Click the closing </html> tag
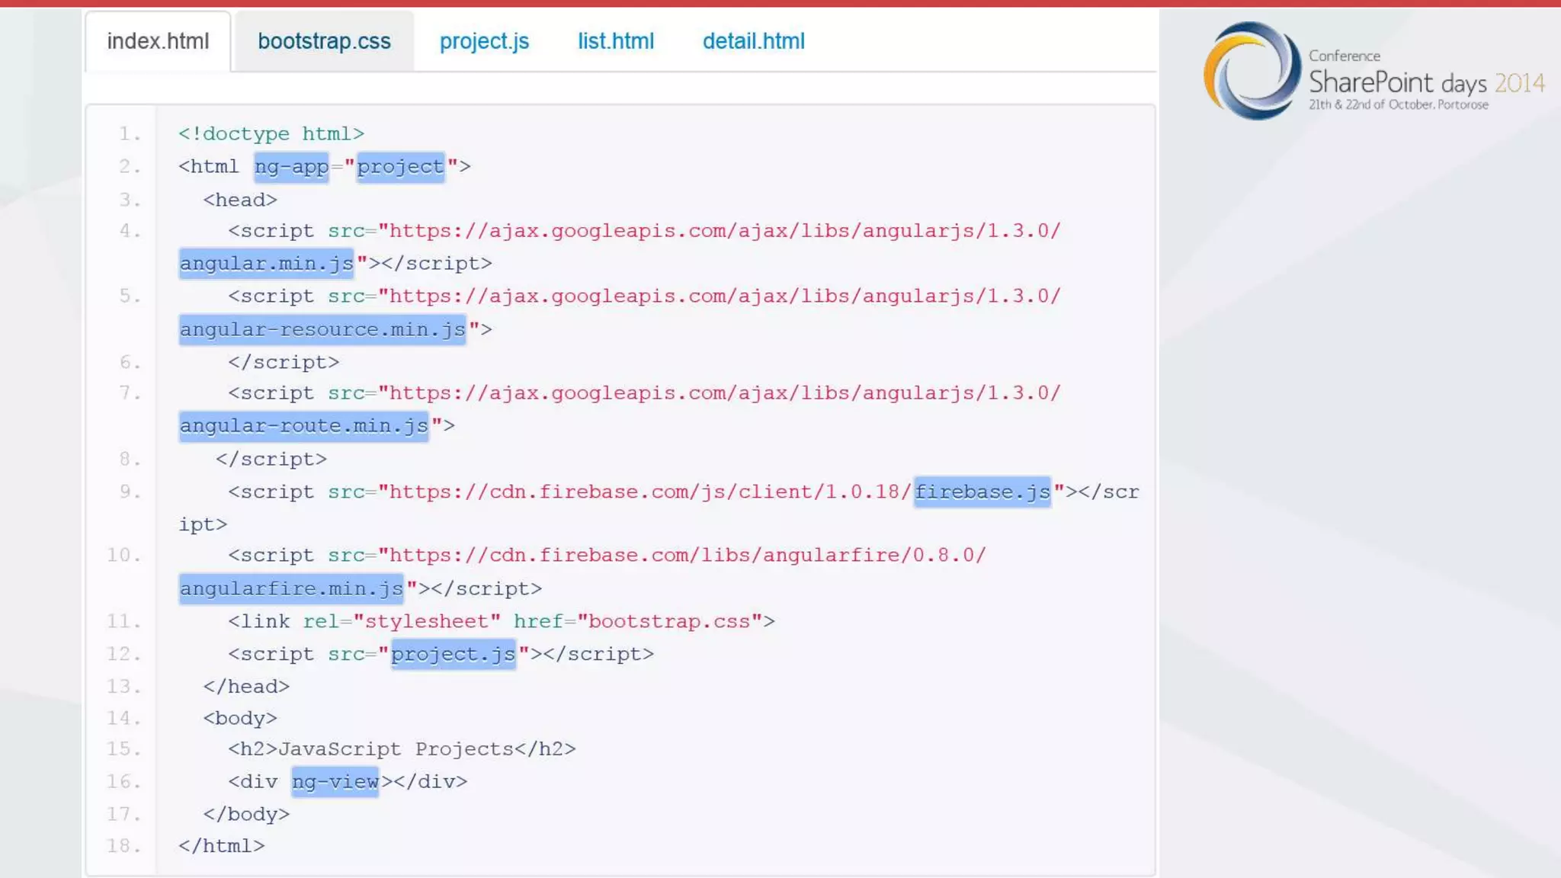The image size is (1561, 878). [x=222, y=846]
